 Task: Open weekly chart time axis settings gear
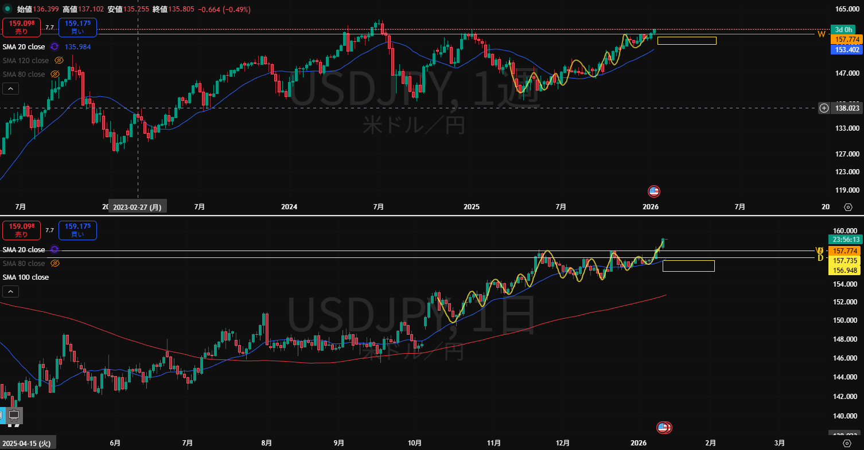(x=847, y=207)
